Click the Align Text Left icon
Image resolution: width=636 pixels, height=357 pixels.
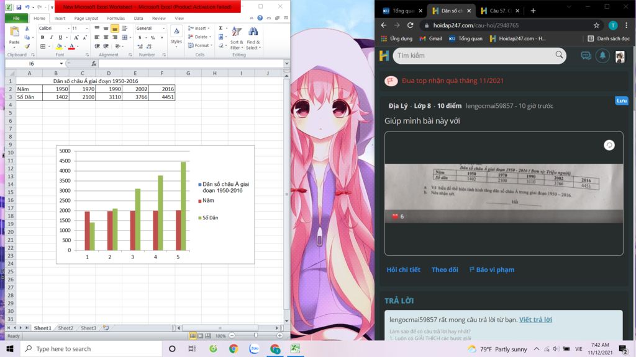click(97, 37)
